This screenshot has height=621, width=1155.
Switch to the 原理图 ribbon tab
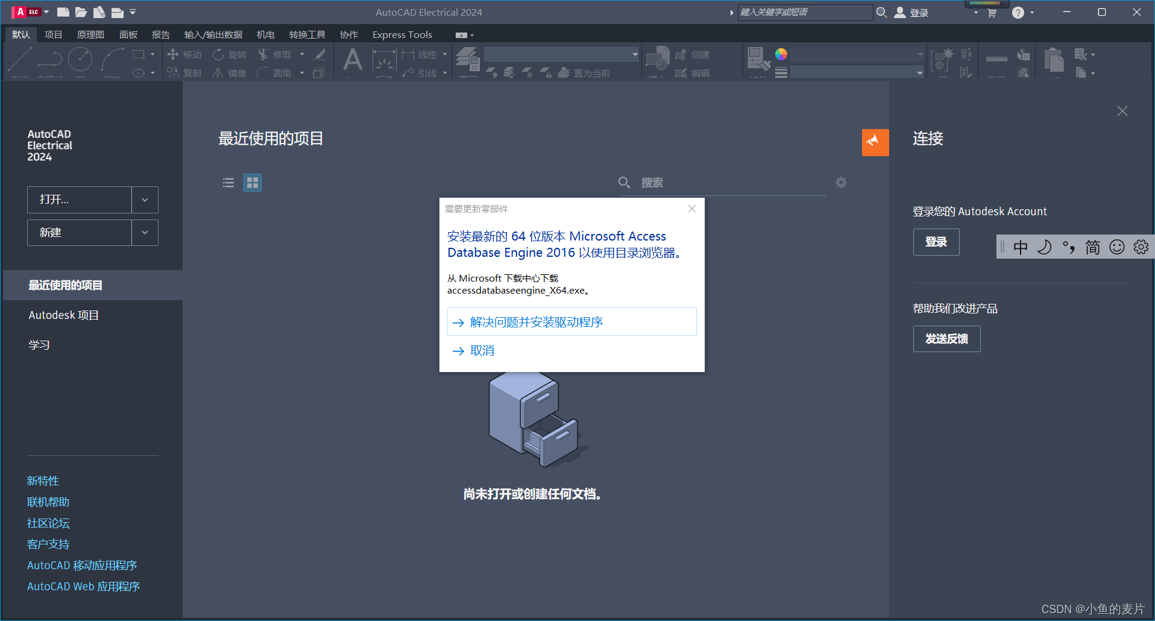[x=90, y=34]
